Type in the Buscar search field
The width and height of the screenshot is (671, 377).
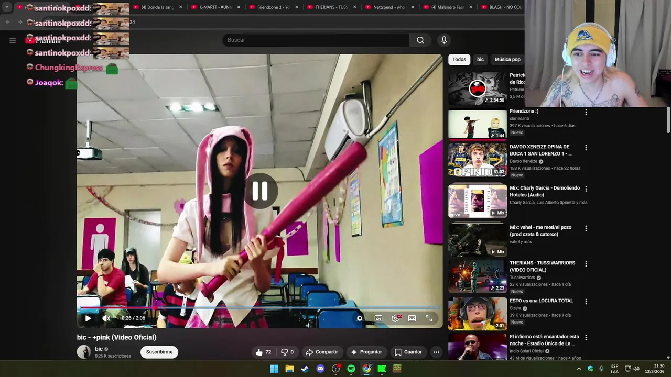316,40
